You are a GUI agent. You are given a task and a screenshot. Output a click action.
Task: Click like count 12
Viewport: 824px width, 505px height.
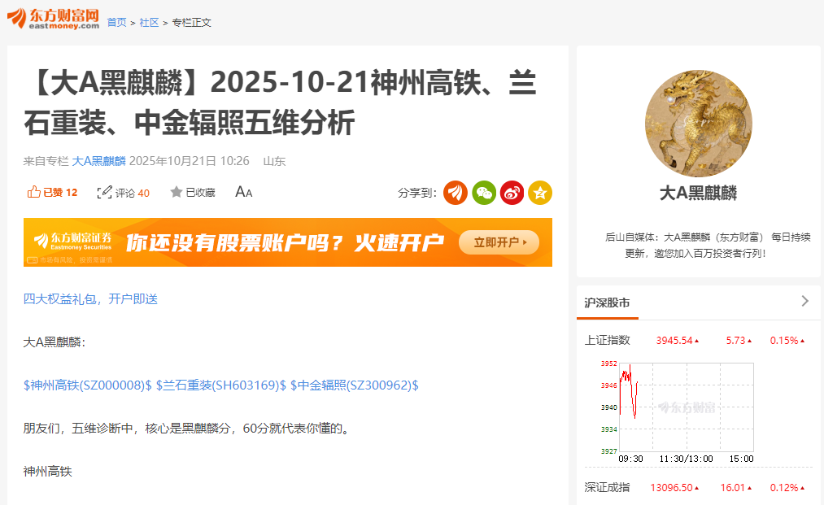(72, 193)
